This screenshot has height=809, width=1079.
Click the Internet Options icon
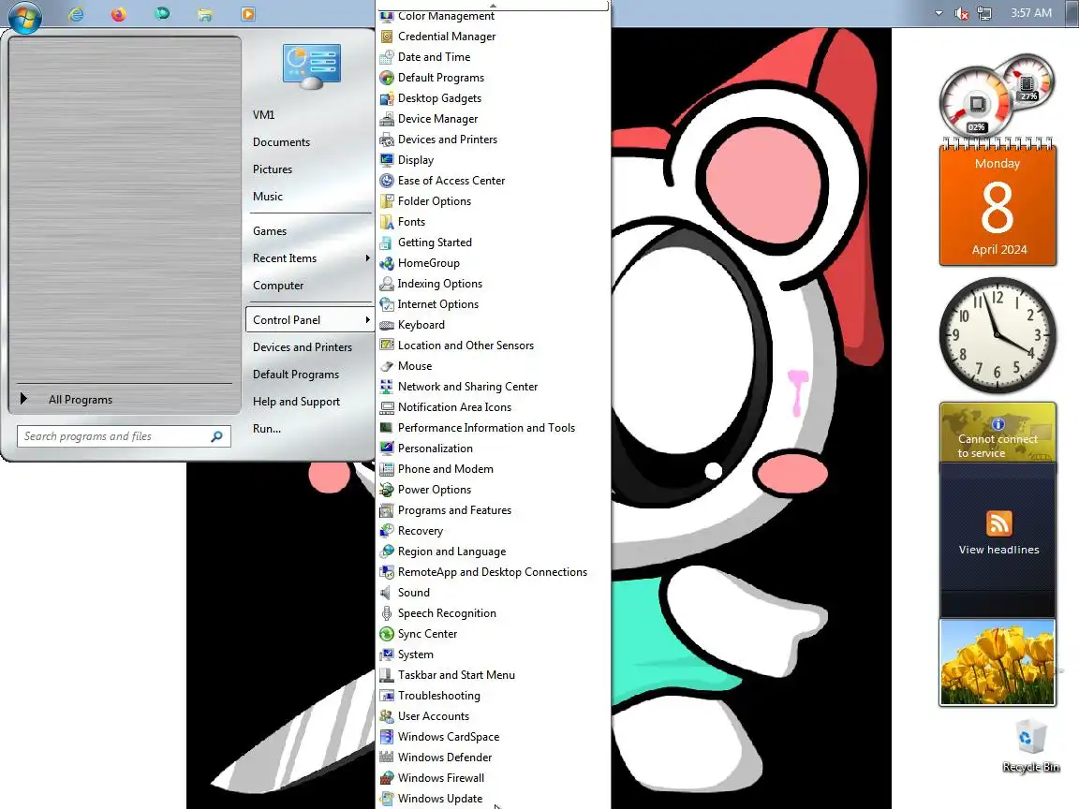point(387,304)
